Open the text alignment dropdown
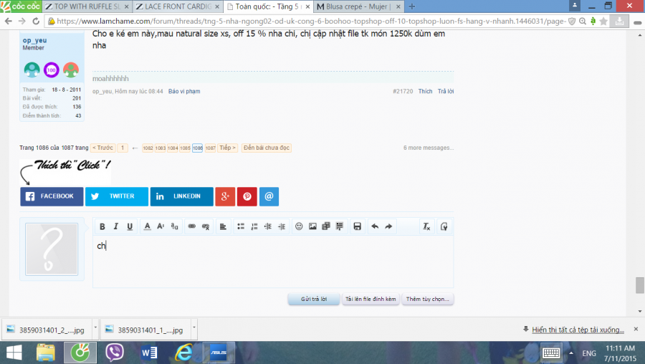Screen dimensions: 645x364 (223, 226)
